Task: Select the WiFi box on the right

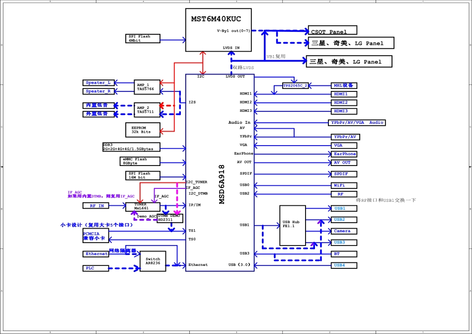Action: (x=344, y=185)
